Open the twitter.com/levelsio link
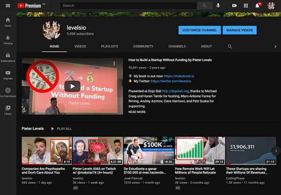Viewport: 281px width, 195px height. pyautogui.click(x=171, y=81)
